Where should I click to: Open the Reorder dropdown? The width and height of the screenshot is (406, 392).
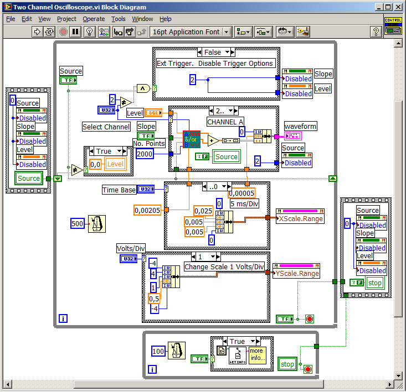point(284,32)
